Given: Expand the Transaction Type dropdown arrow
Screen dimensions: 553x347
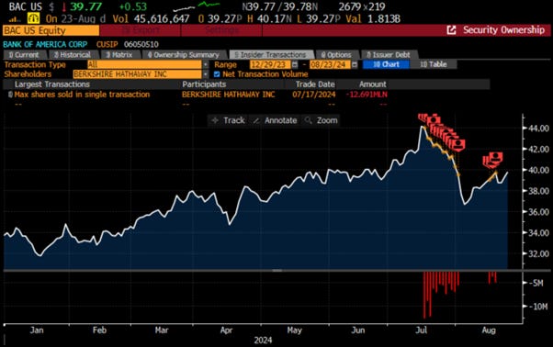Looking at the screenshot, I should pyautogui.click(x=206, y=64).
